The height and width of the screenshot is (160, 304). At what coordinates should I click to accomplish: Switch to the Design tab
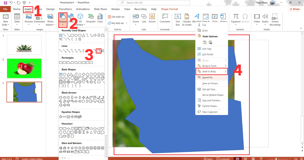50,9
